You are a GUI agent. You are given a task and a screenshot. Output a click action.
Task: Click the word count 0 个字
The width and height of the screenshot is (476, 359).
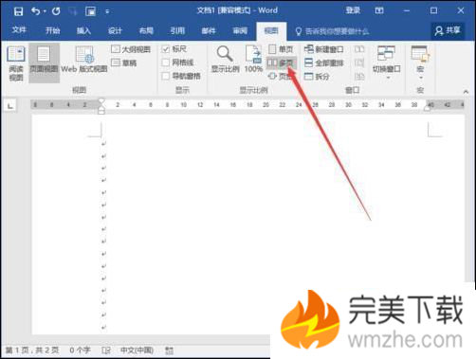point(80,350)
